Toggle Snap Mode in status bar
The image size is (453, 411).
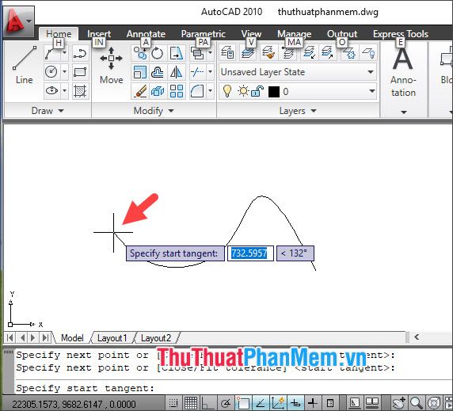[173, 403]
